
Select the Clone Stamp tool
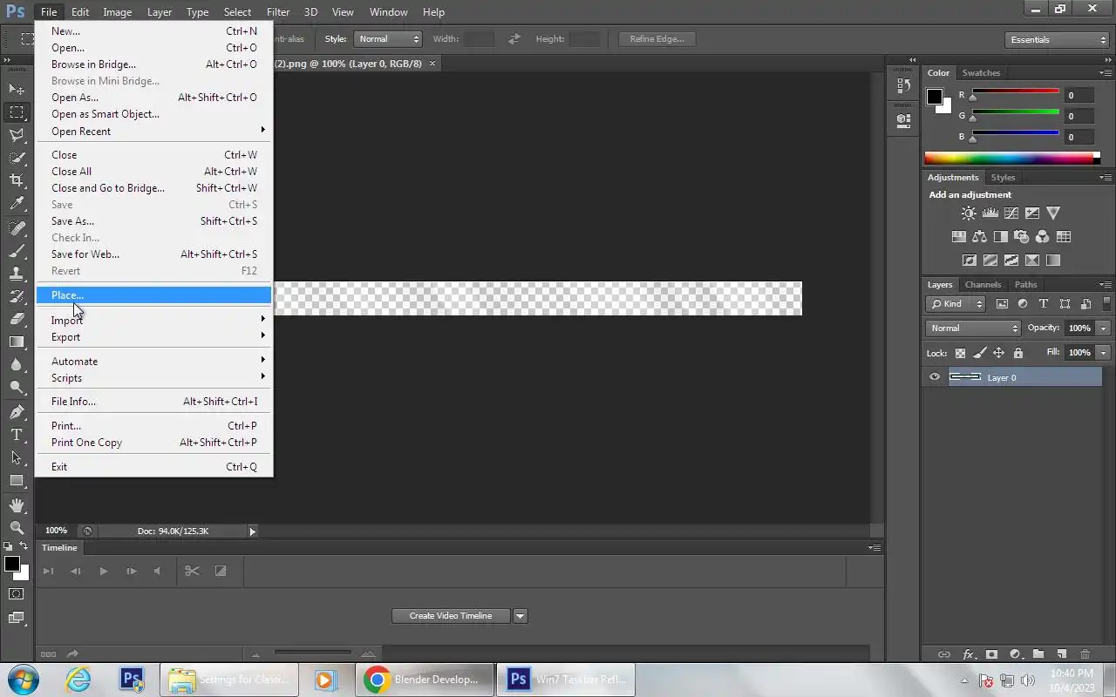point(17,274)
